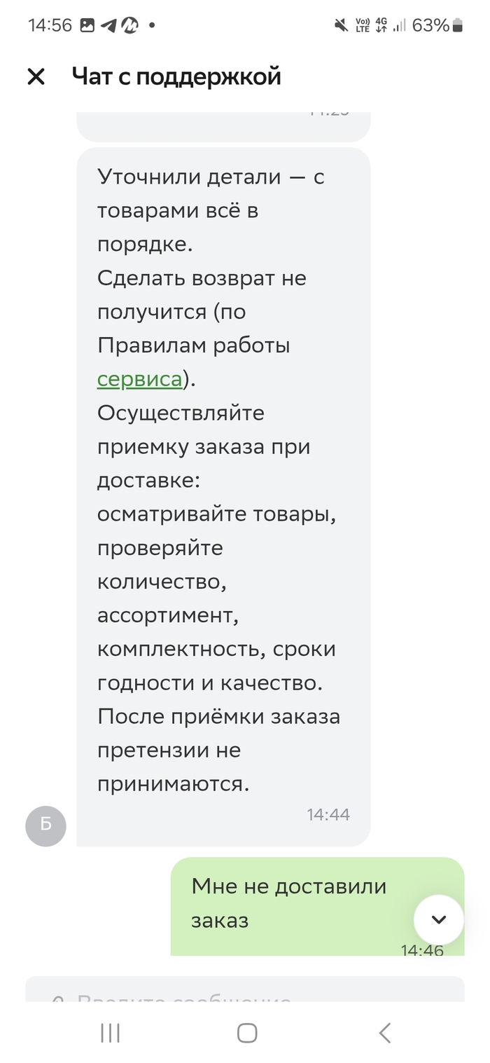This screenshot has width=490, height=1063.
Task: Tap the 14:44 message timestamp
Action: (x=328, y=814)
